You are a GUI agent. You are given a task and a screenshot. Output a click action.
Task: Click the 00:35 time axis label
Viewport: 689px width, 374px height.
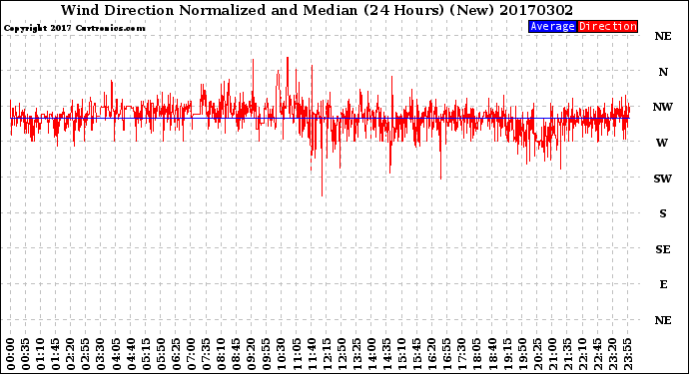pyautogui.click(x=26, y=354)
